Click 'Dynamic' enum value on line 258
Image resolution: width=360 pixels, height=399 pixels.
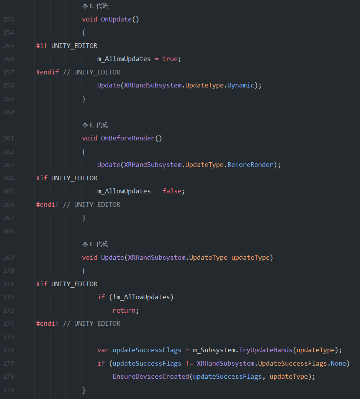coord(241,86)
